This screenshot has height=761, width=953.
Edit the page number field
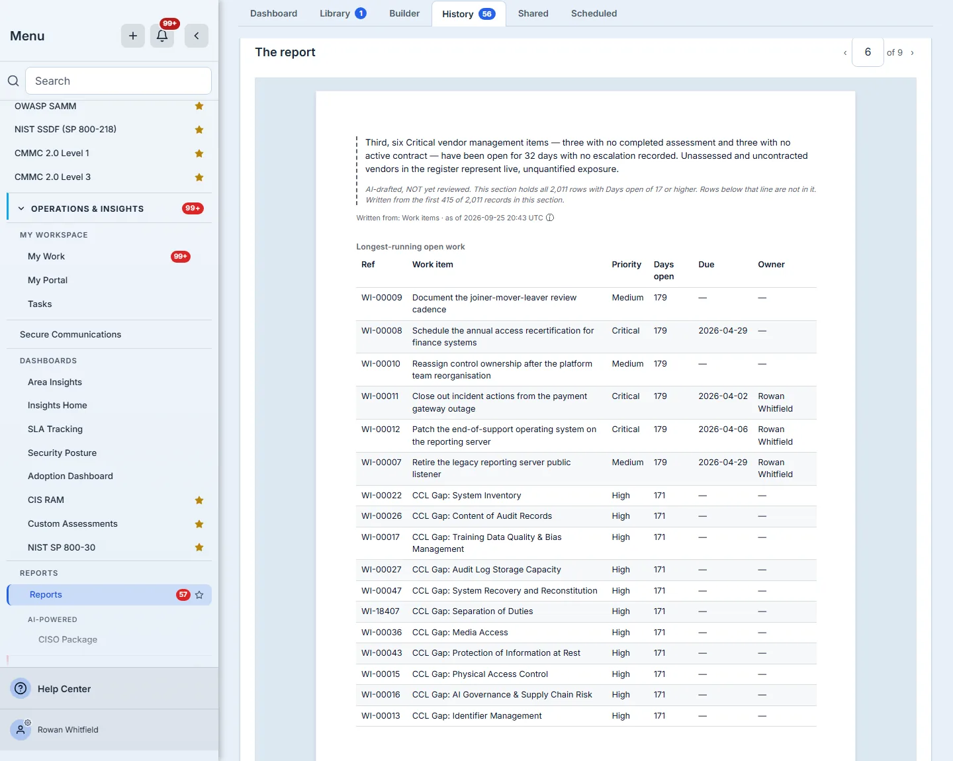coord(868,52)
